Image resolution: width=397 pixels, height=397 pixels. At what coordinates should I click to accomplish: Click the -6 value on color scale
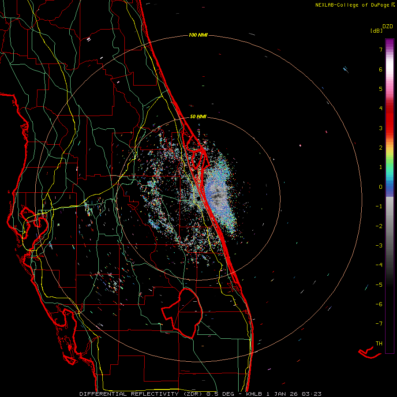379,304
